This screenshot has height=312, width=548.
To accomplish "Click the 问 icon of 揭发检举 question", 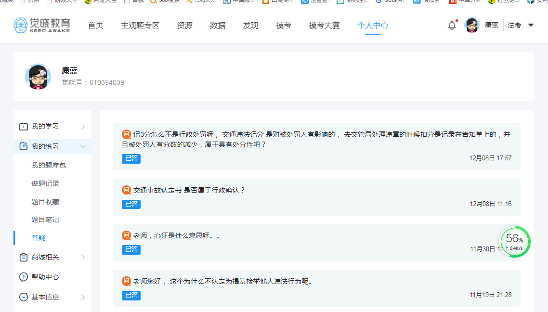I will coord(126,281).
